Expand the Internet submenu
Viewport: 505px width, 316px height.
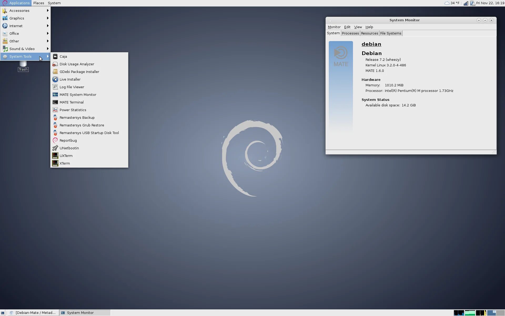[x=16, y=26]
